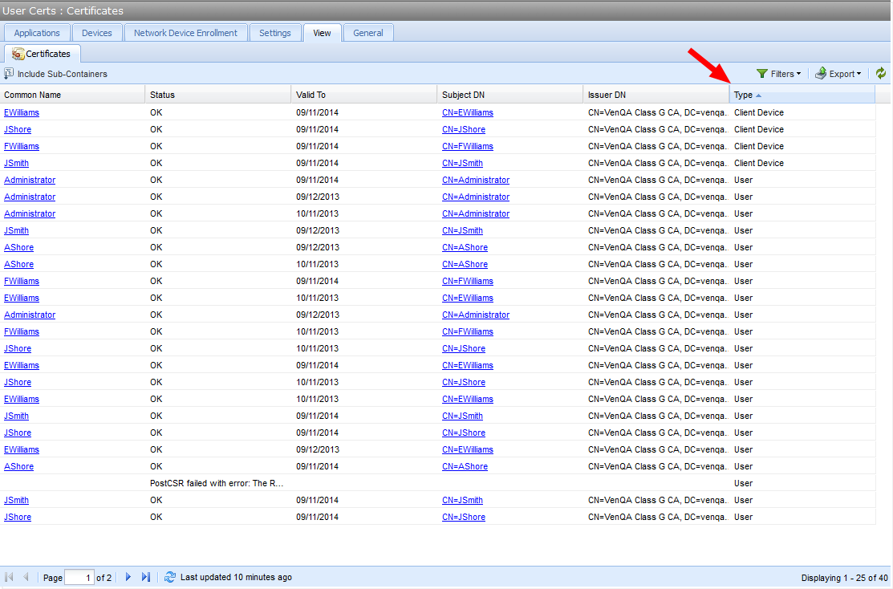893x589 pixels.
Task: Sort by the Valid To column header
Action: 311,95
